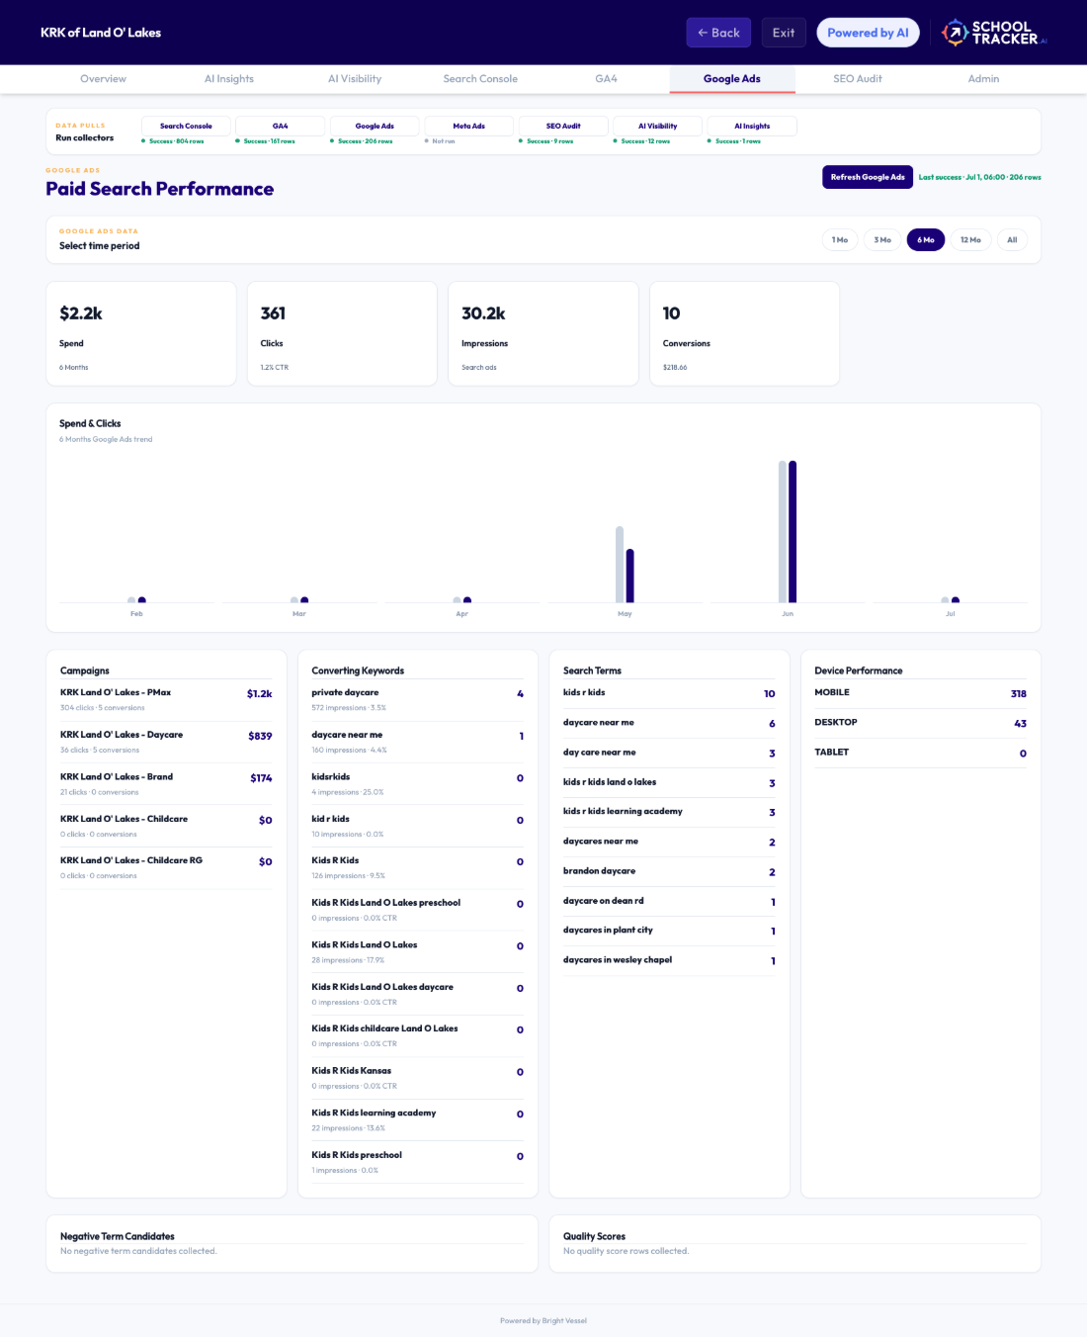Click 'kids r kids' search term

[669, 693]
